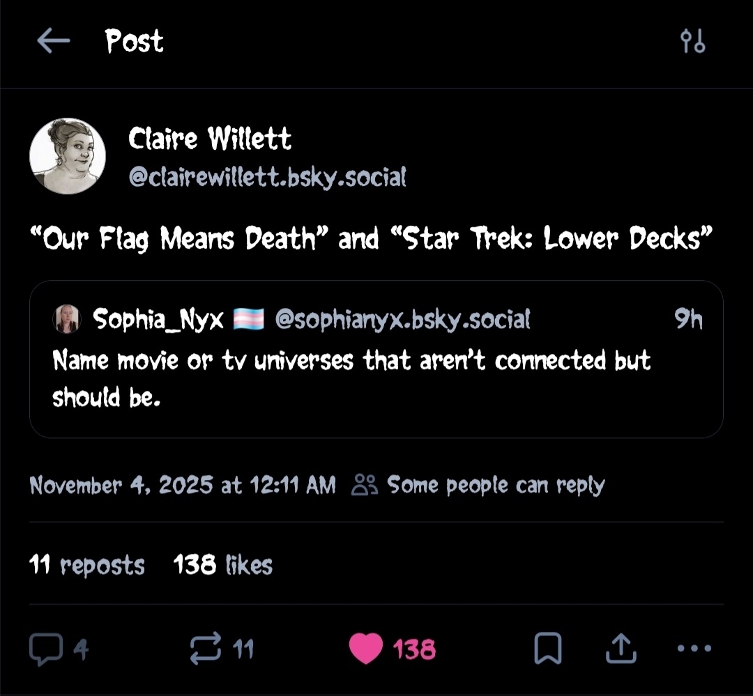Open the three-dot more options menu
Viewport: 753px width, 696px height.
[x=693, y=649]
